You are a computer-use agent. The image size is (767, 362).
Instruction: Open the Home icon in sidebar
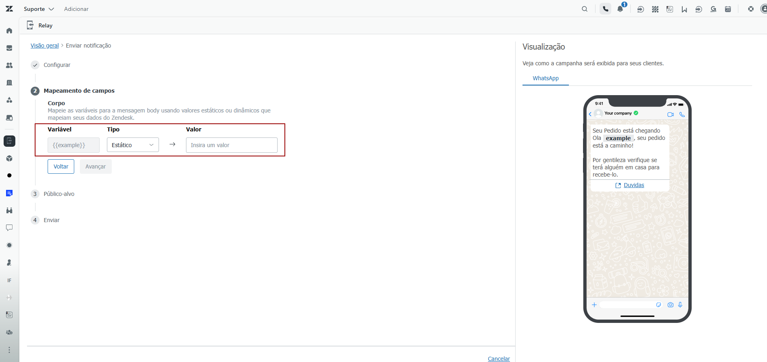(x=9, y=31)
